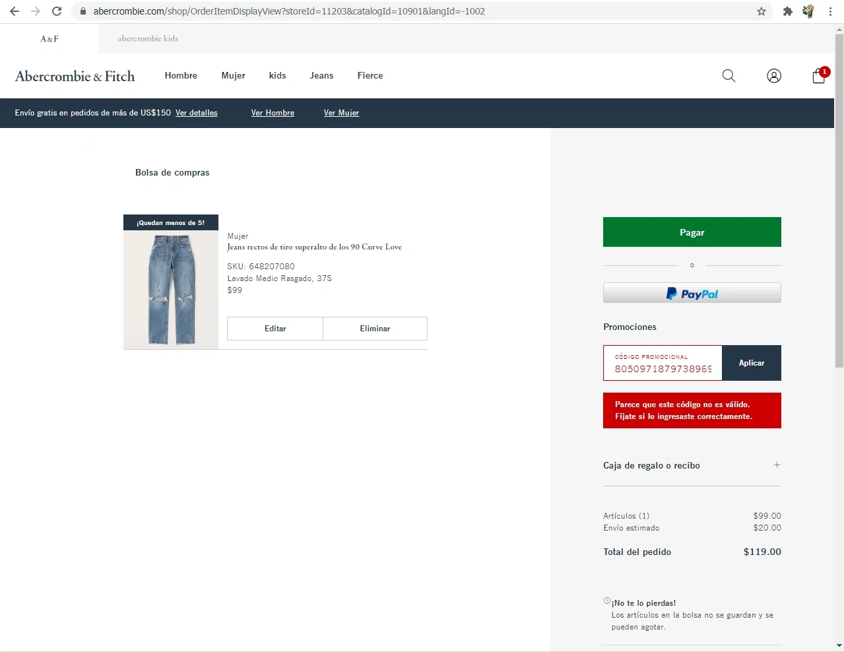Switch to the A&F brand tab

(49, 39)
